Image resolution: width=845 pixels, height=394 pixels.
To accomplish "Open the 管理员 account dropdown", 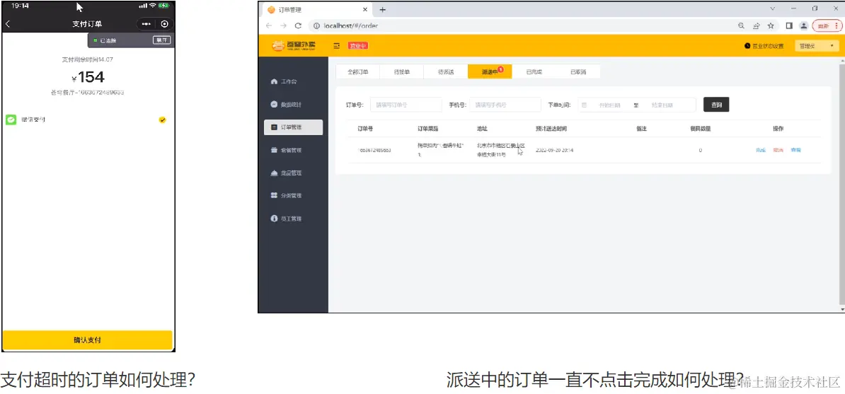I will pos(817,46).
